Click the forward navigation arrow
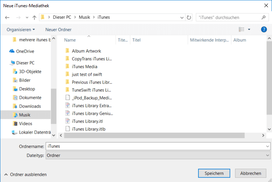Viewport: 272px width, 182px height. coord(18,18)
